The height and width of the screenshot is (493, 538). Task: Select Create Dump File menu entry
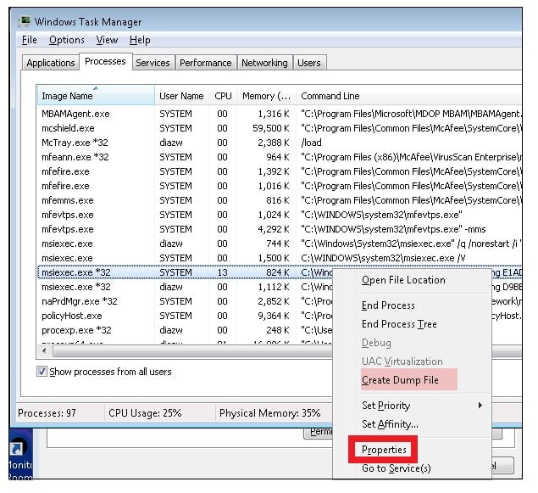tap(400, 380)
